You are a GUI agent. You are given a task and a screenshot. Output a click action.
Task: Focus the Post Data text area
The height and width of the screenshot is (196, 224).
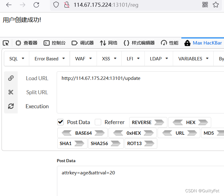tap(140, 181)
